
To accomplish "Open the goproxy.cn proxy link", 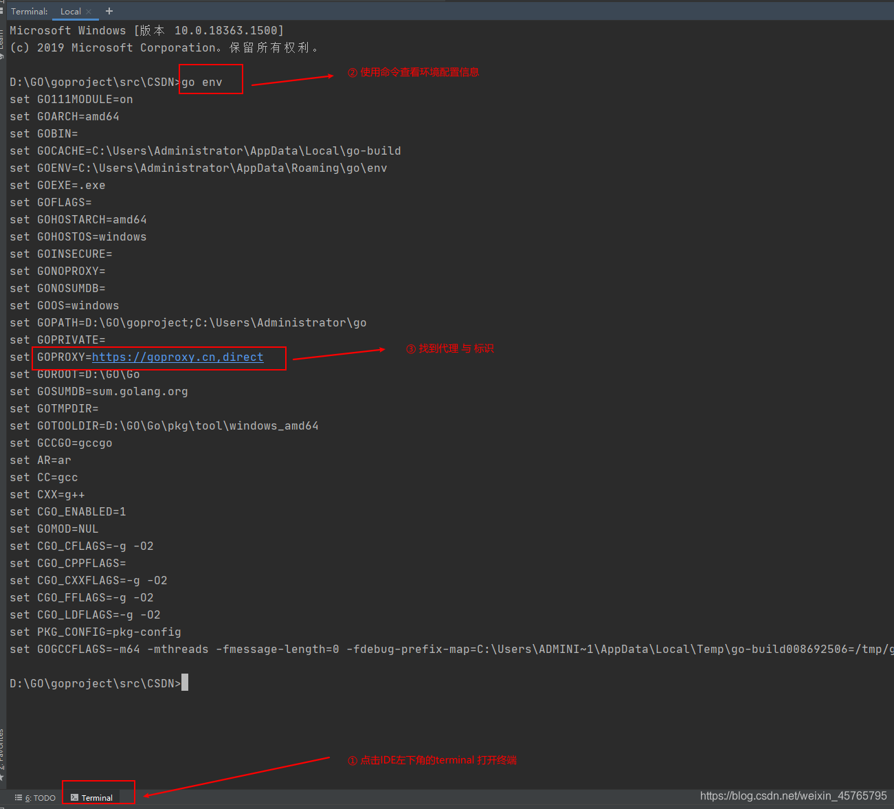I will point(177,357).
